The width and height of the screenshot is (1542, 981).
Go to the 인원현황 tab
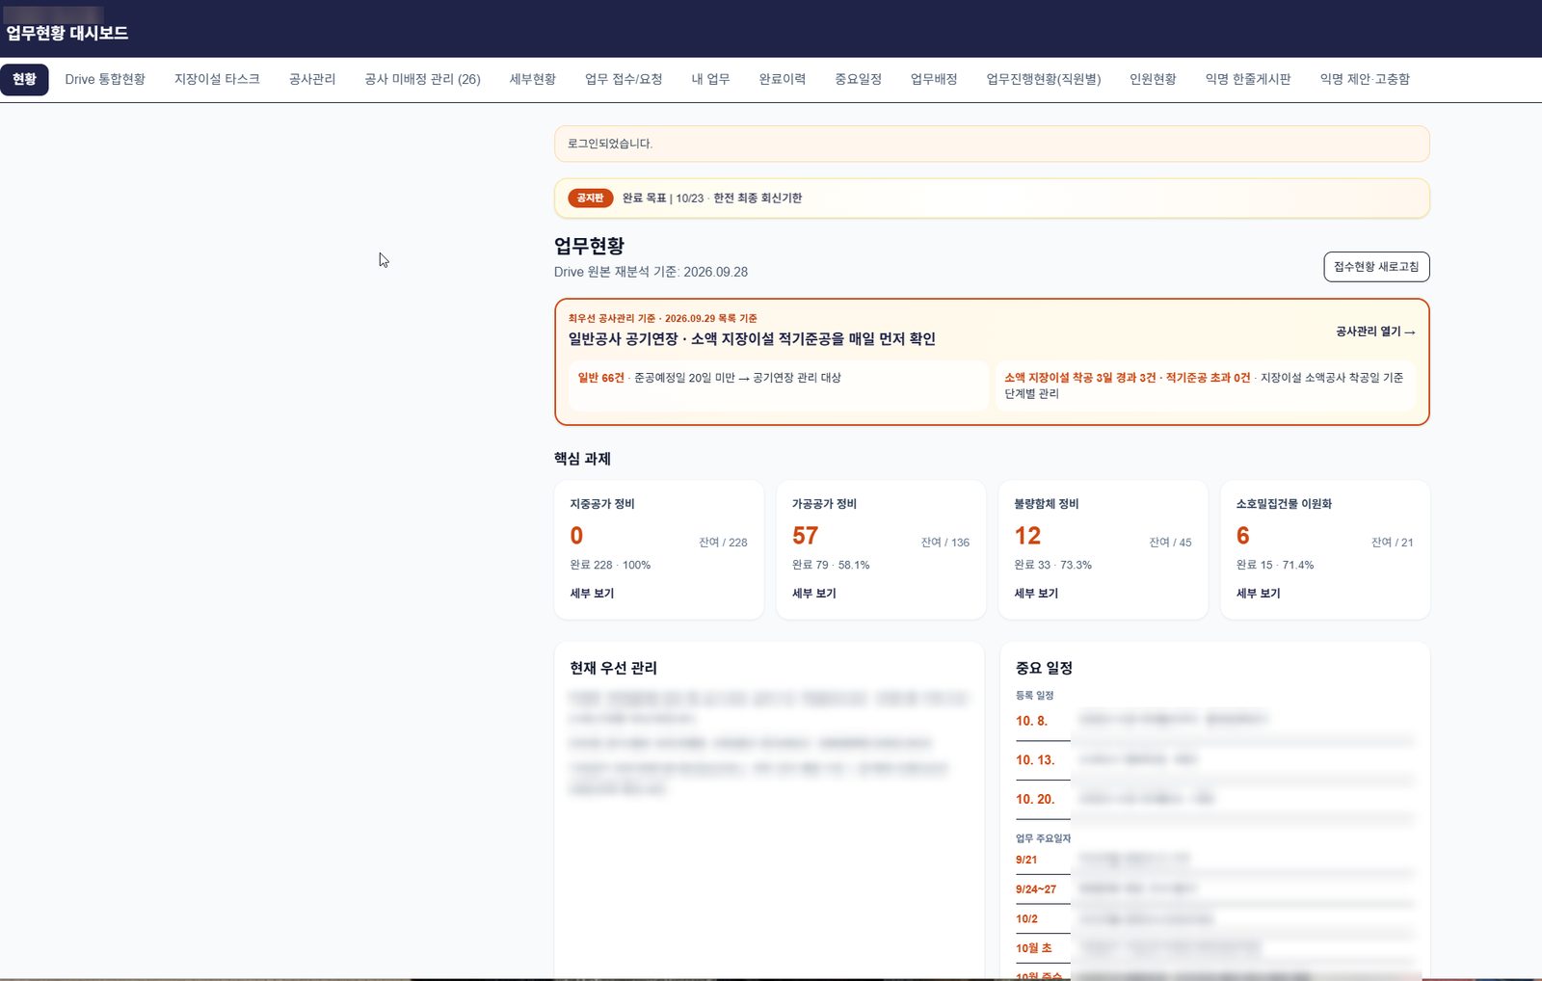1153,79
